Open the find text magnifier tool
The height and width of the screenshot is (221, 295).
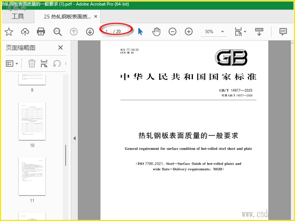tap(58, 32)
